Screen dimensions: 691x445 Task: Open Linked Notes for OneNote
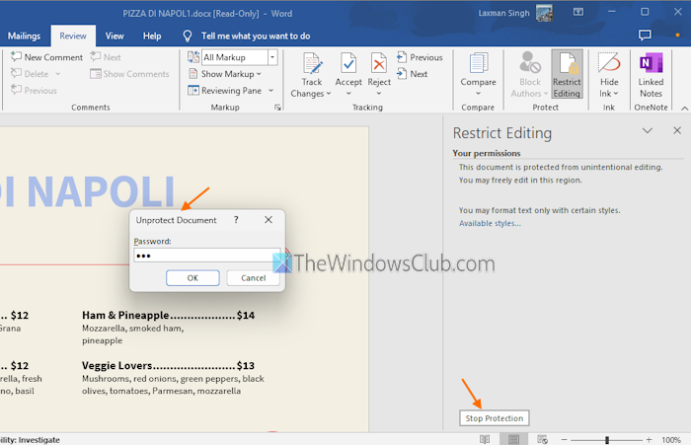coord(651,74)
